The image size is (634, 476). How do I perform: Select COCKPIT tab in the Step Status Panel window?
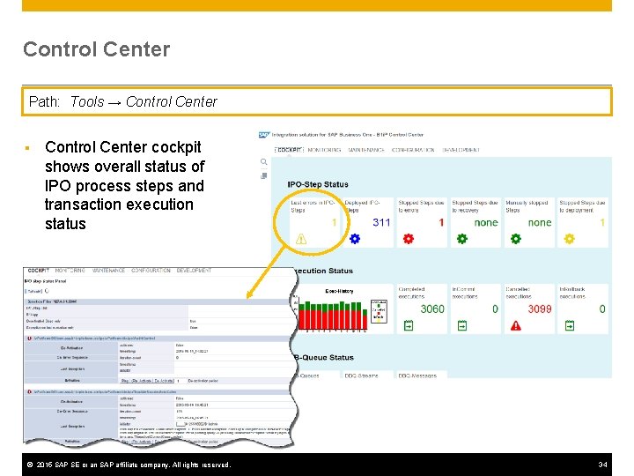[x=39, y=271]
